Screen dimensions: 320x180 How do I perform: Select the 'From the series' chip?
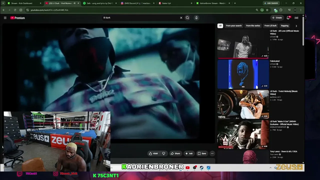tap(253, 25)
